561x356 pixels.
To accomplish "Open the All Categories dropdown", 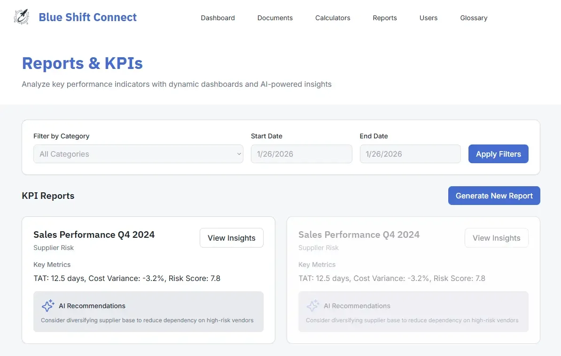I will point(138,154).
